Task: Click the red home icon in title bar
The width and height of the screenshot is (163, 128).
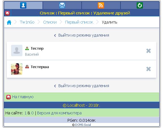Action: [x=7, y=13]
